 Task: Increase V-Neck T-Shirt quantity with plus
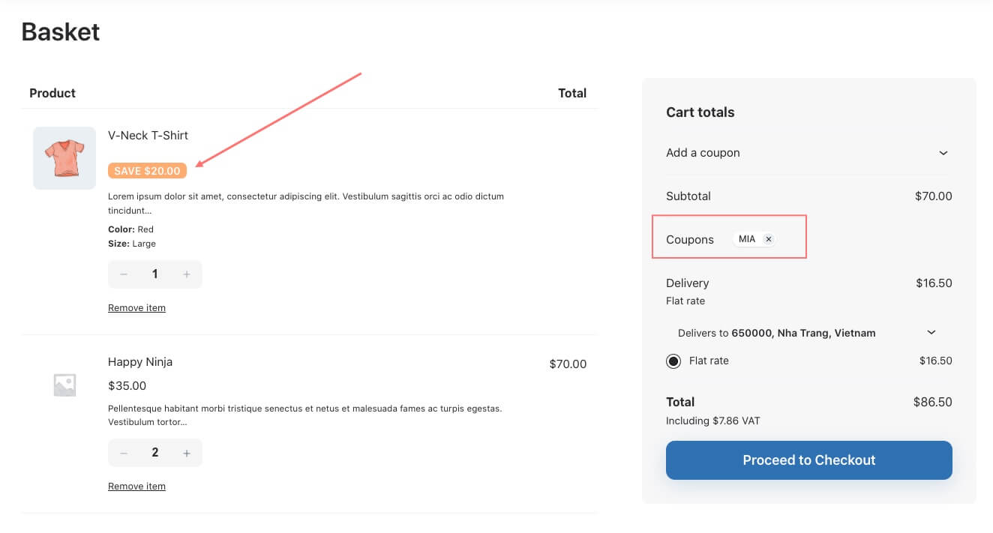pyautogui.click(x=187, y=274)
